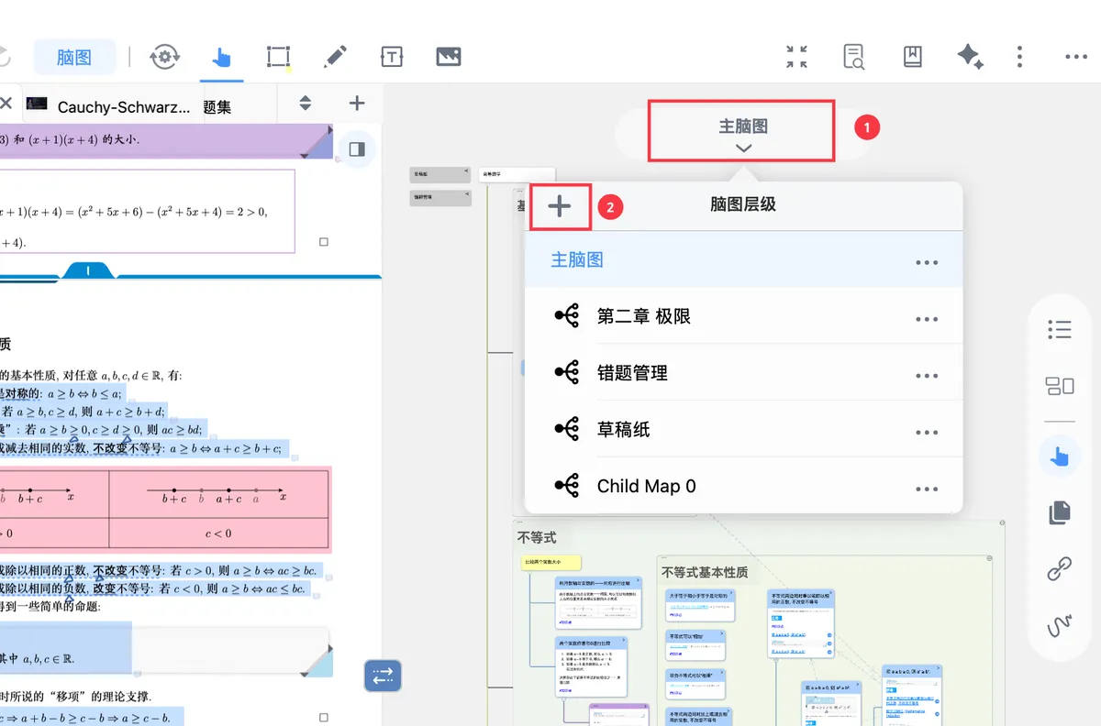
Task: Open the outline list icon in right sidebar
Action: (1060, 329)
